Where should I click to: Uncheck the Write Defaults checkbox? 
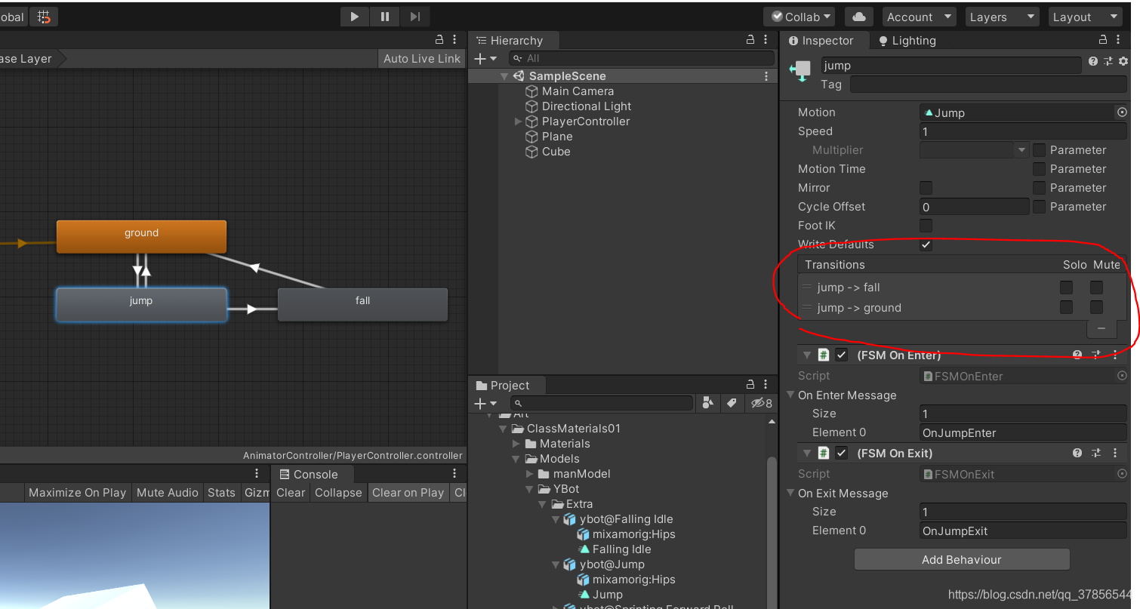926,245
